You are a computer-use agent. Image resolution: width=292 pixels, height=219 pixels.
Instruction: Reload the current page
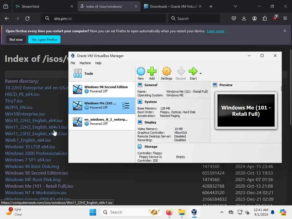pos(27,19)
